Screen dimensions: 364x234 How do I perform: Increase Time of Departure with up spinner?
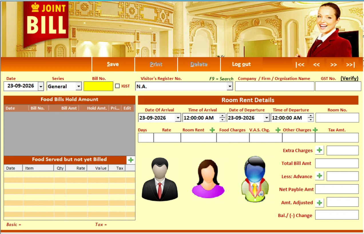311,116
